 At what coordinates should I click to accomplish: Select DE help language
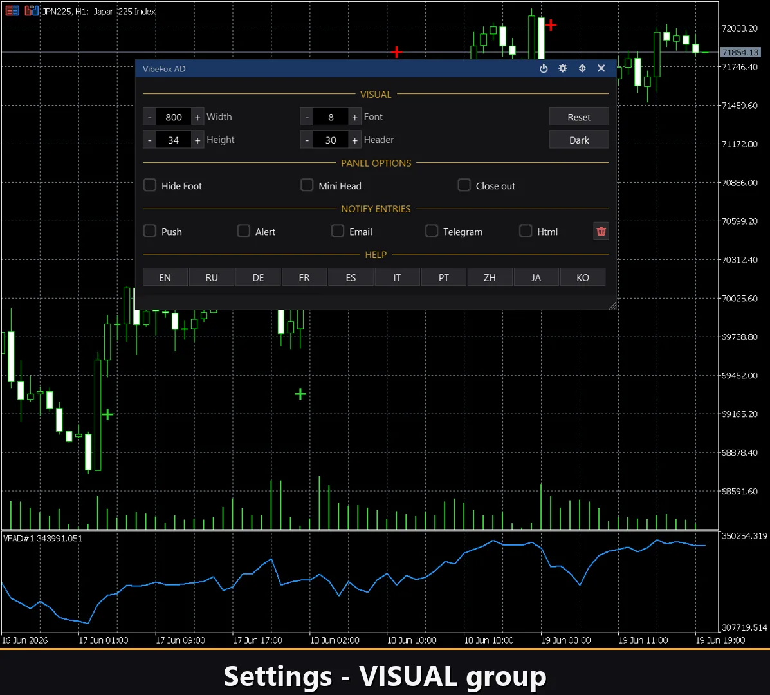tap(259, 277)
